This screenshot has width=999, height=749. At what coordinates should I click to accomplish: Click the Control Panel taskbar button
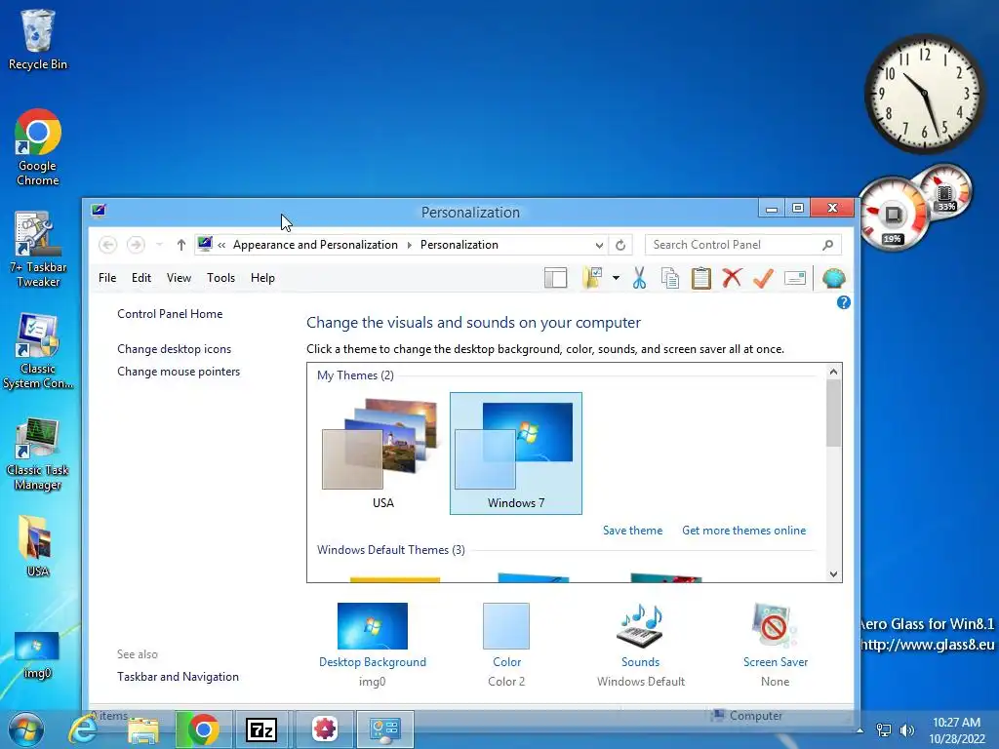(x=384, y=729)
